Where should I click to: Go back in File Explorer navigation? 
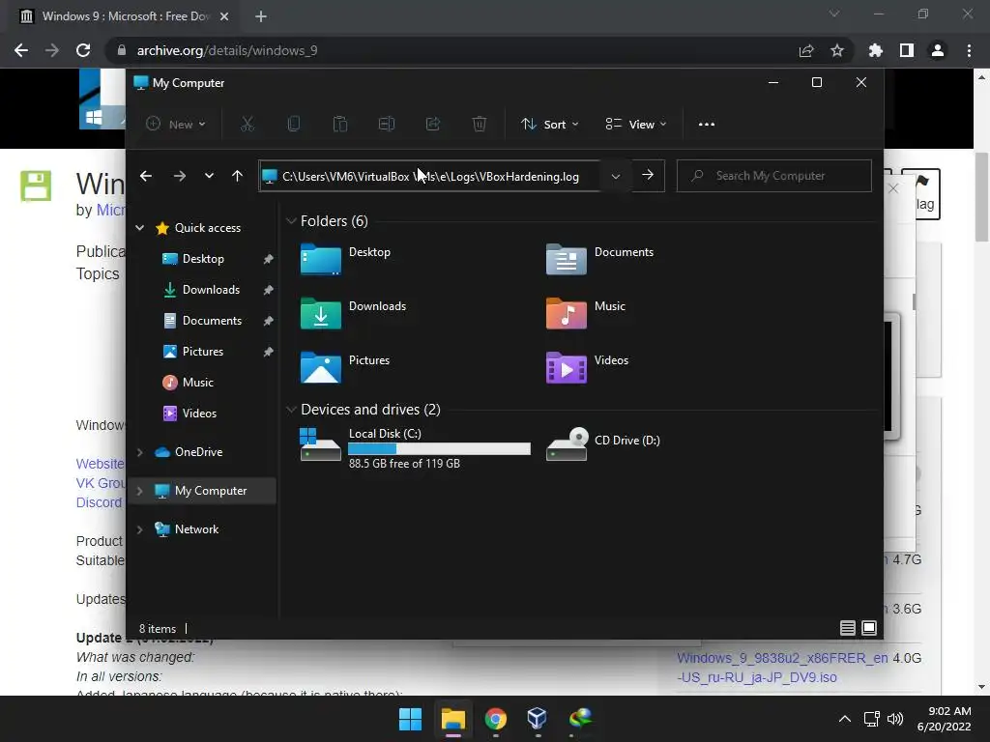pos(146,176)
